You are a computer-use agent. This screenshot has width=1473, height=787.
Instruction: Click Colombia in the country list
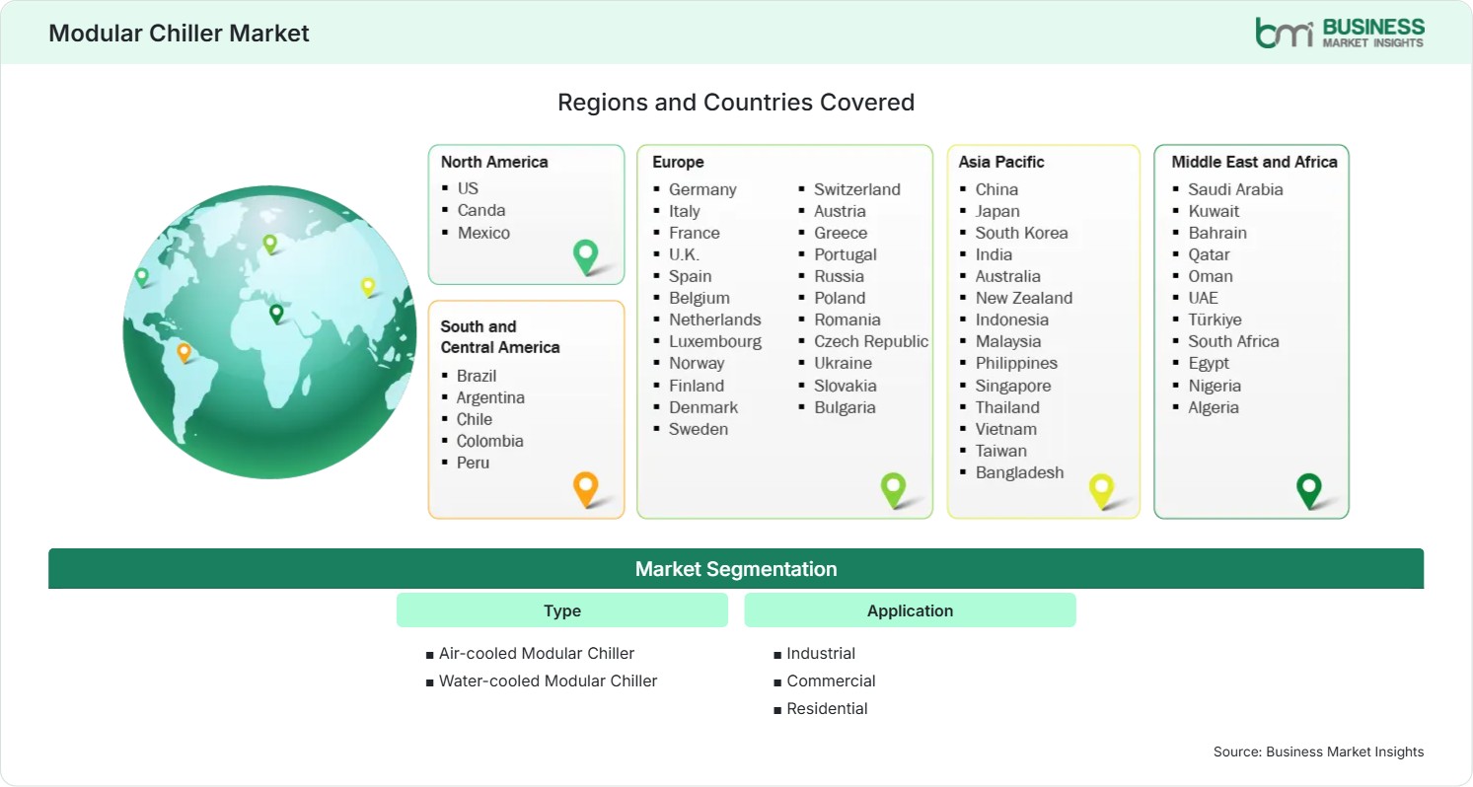point(489,441)
